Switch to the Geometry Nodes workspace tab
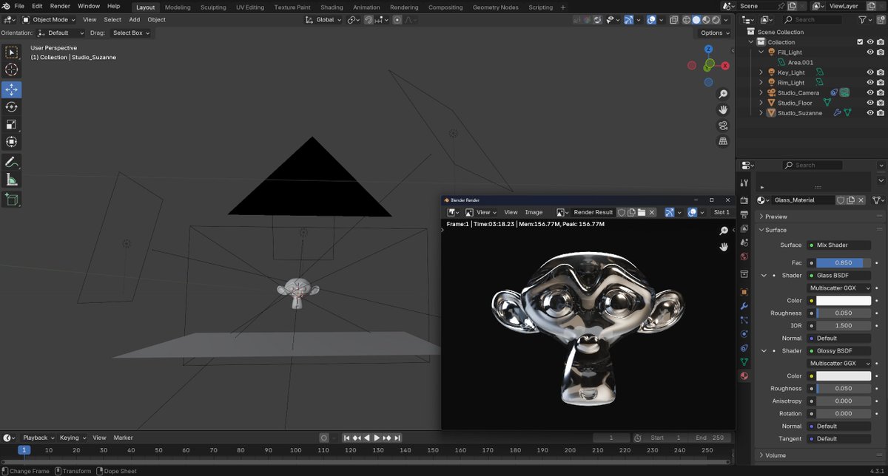This screenshot has width=888, height=476. 495,7
